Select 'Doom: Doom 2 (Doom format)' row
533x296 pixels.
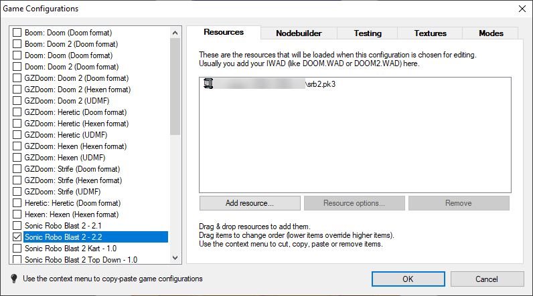[72, 66]
